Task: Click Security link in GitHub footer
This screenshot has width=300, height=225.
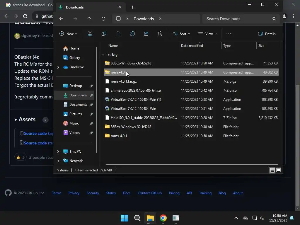Action: coord(93,193)
